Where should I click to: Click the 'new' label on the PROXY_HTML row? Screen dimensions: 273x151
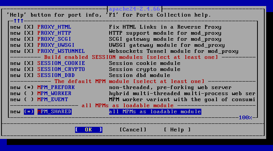15,27
